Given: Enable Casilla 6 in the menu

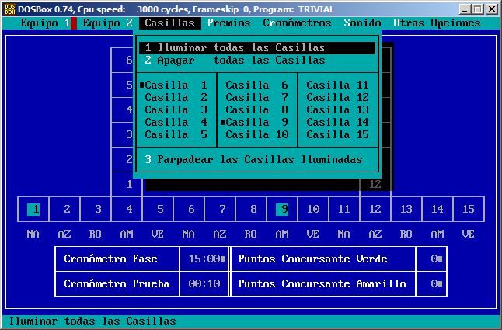Looking at the screenshot, I should (x=256, y=85).
